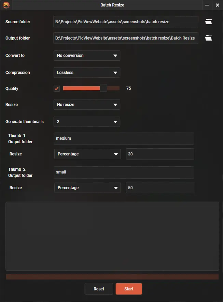Click the 'Thumb 1' label

click(x=17, y=136)
